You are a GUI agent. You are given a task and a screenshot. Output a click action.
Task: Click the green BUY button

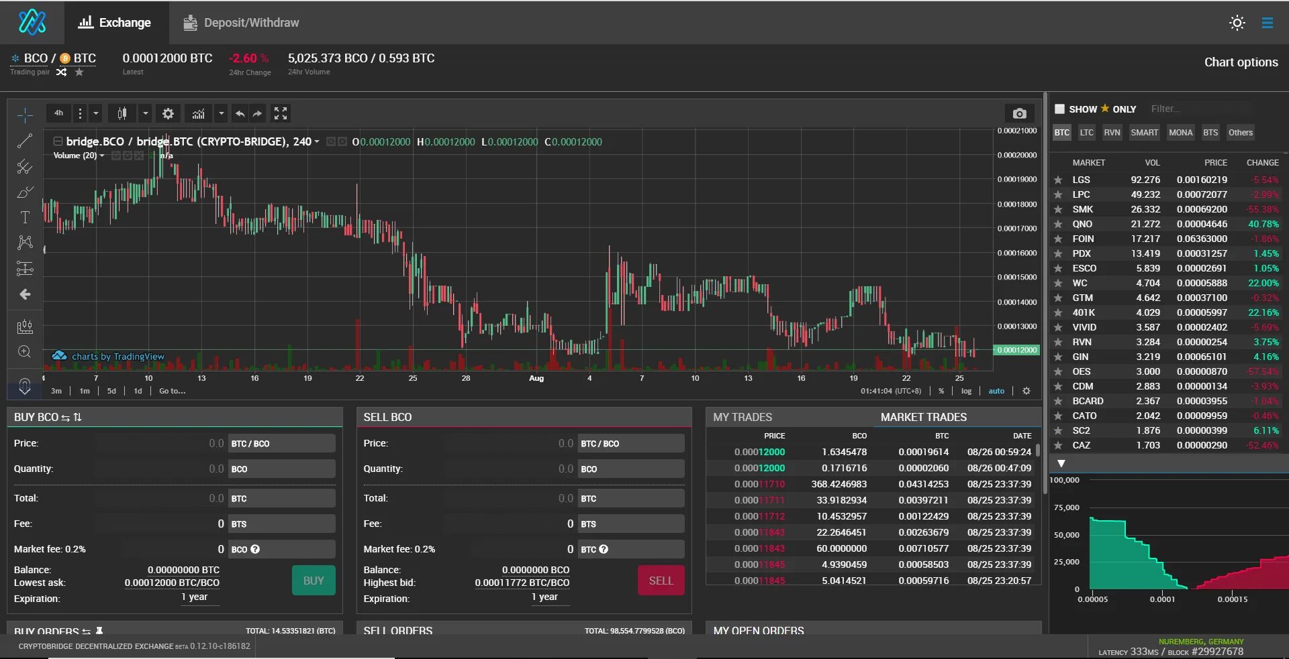click(314, 581)
